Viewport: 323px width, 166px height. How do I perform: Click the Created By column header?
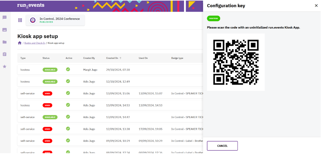point(89,58)
